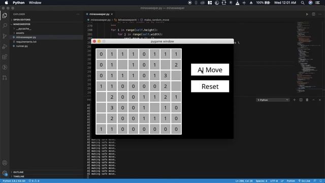Viewport: 325px width, 183px height.
Task: Expand the Outline section
Action: pos(18,172)
